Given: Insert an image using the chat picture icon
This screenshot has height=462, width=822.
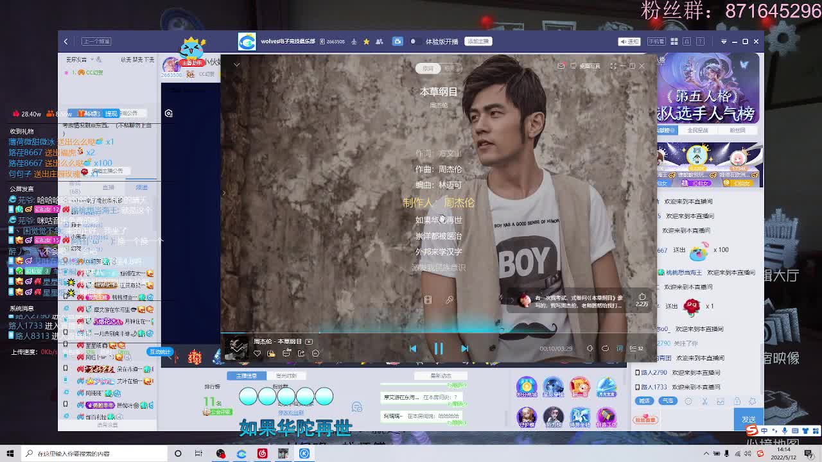Looking at the screenshot, I should (x=721, y=401).
